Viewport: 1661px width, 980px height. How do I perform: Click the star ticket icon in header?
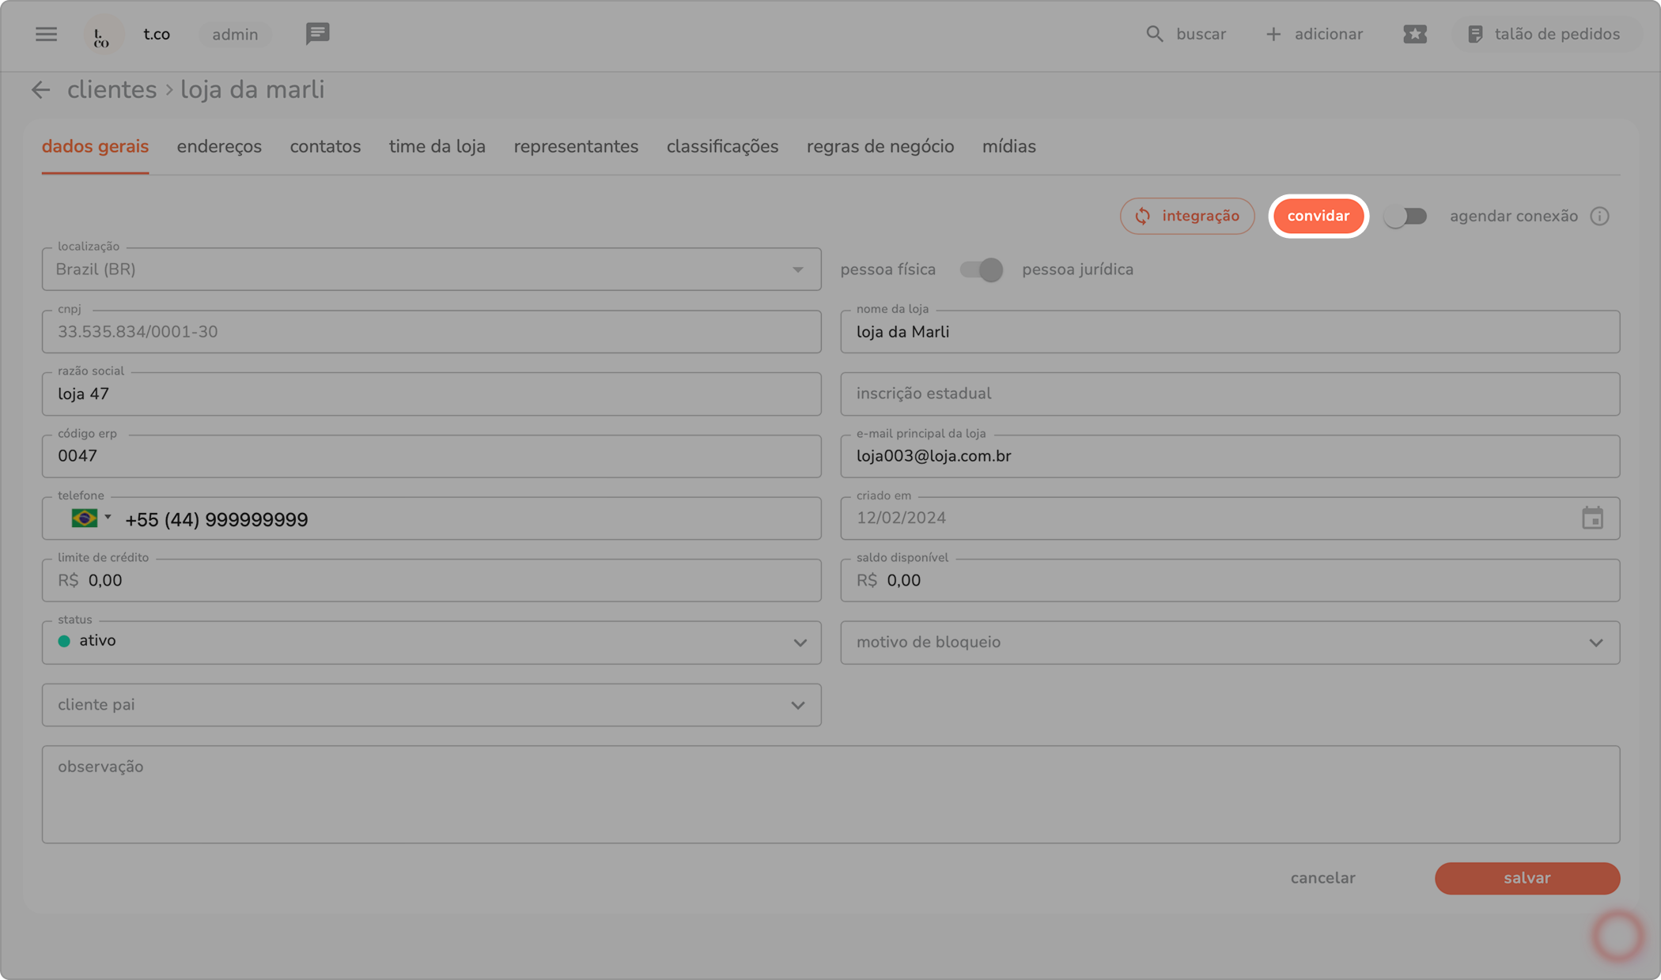(1414, 34)
